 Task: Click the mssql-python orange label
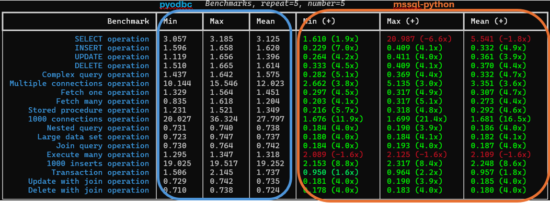tap(423, 5)
